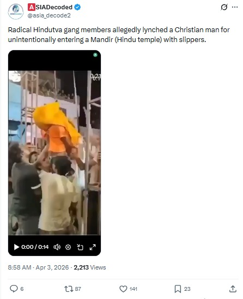Mute the video volume
Viewport: 243px width, 299px height.
tap(57, 247)
